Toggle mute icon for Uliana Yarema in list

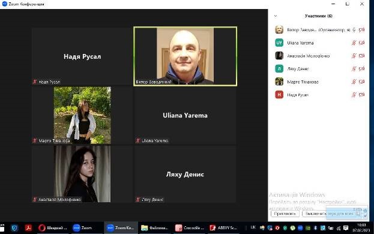354,43
